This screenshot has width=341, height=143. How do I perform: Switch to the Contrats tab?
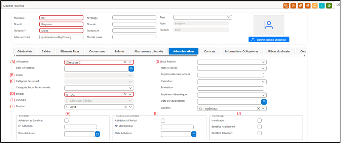click(x=210, y=51)
